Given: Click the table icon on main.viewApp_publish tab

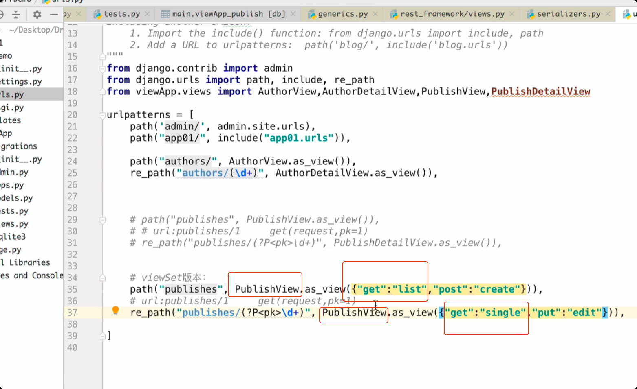Looking at the screenshot, I should [x=165, y=14].
